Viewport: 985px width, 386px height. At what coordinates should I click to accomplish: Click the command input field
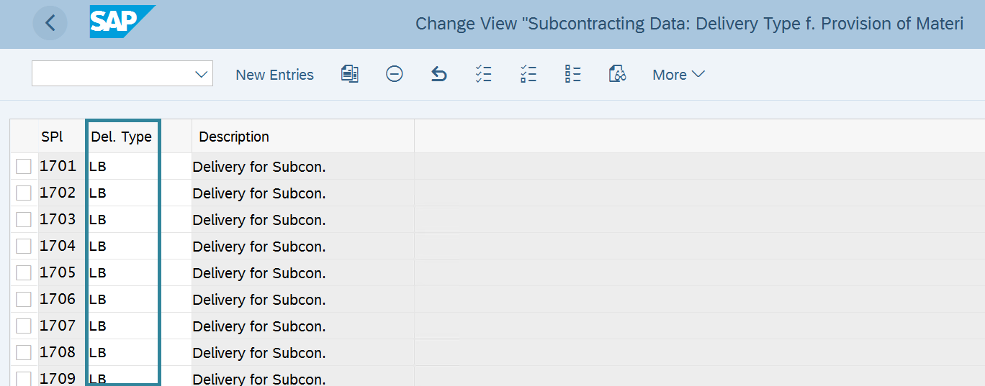click(x=113, y=73)
